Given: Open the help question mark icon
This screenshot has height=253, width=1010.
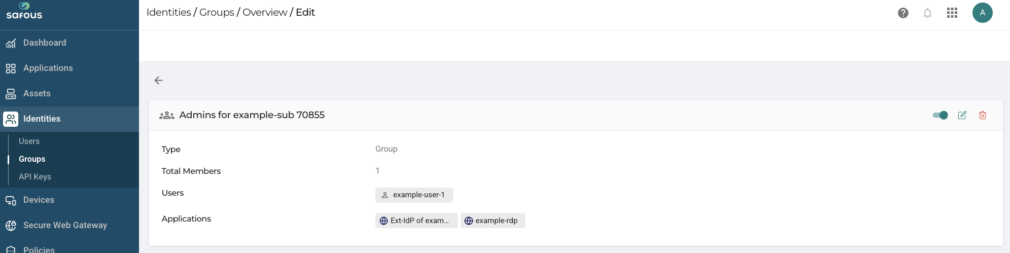Looking at the screenshot, I should 903,13.
